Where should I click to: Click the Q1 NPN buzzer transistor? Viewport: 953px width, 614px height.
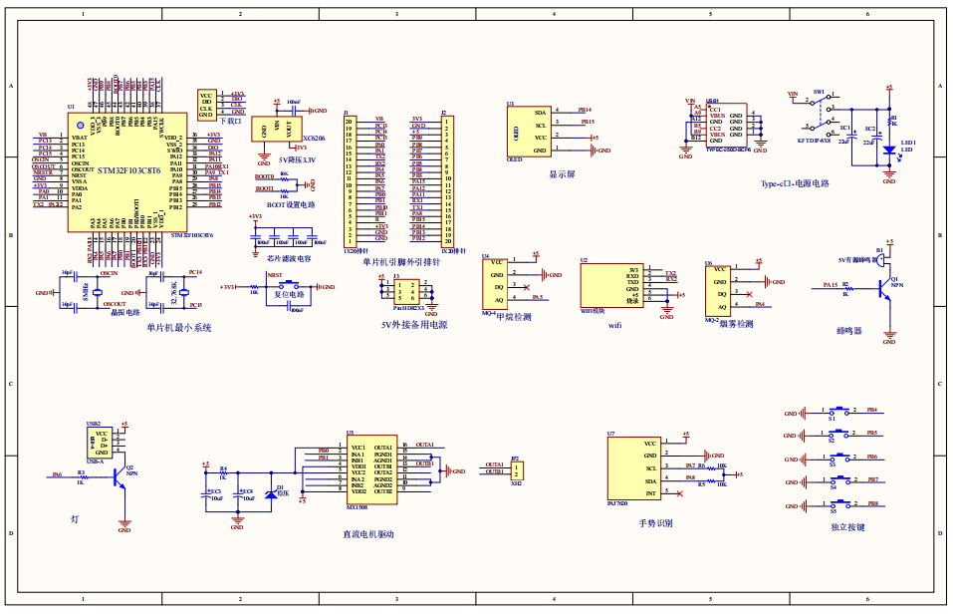[885, 288]
